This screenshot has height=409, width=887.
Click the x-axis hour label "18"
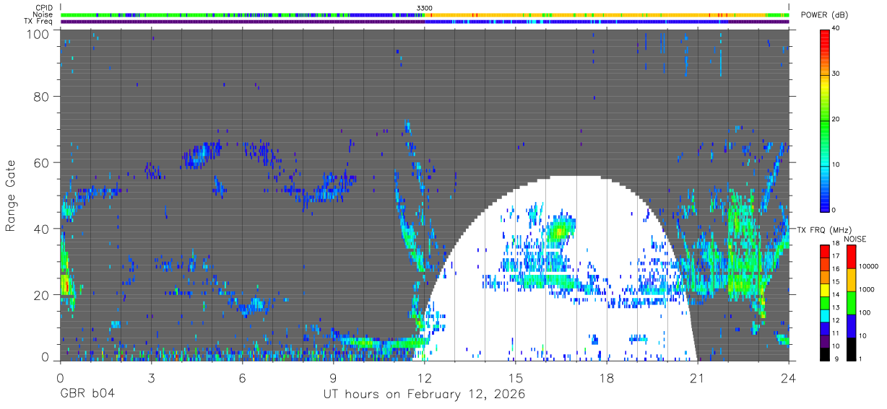(x=606, y=377)
